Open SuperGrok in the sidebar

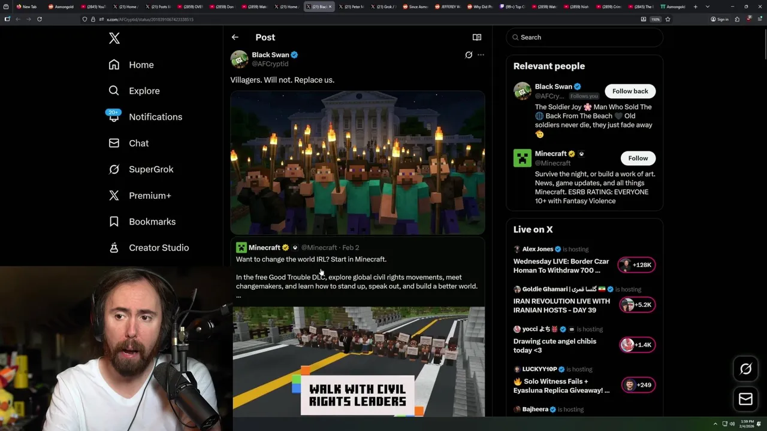tap(141, 169)
